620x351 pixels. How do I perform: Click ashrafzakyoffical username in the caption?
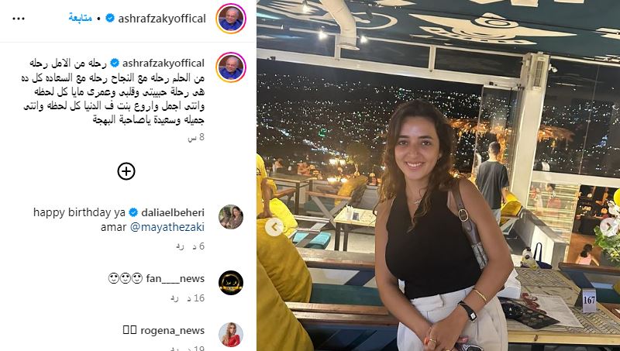point(164,64)
